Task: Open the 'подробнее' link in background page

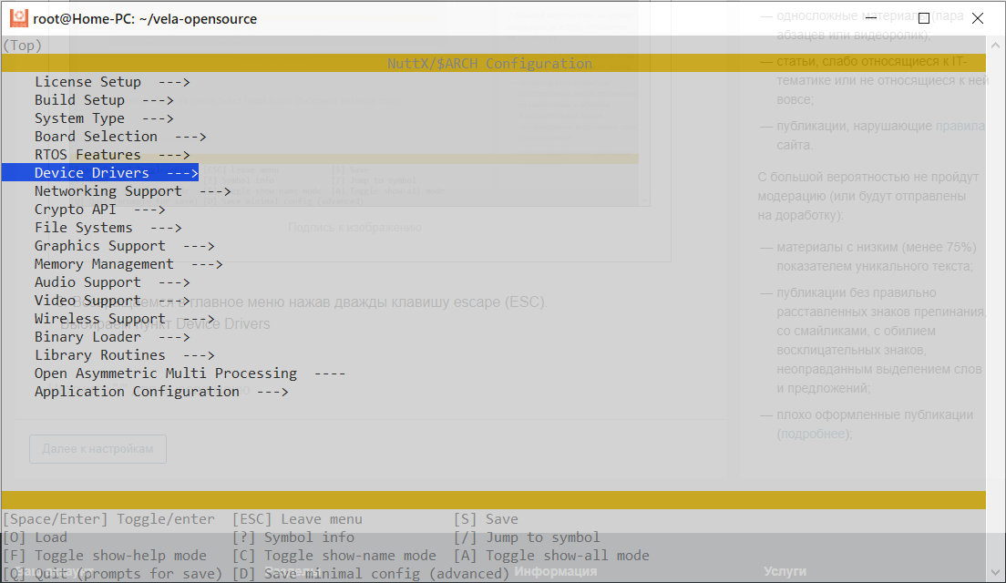Action: pos(813,434)
